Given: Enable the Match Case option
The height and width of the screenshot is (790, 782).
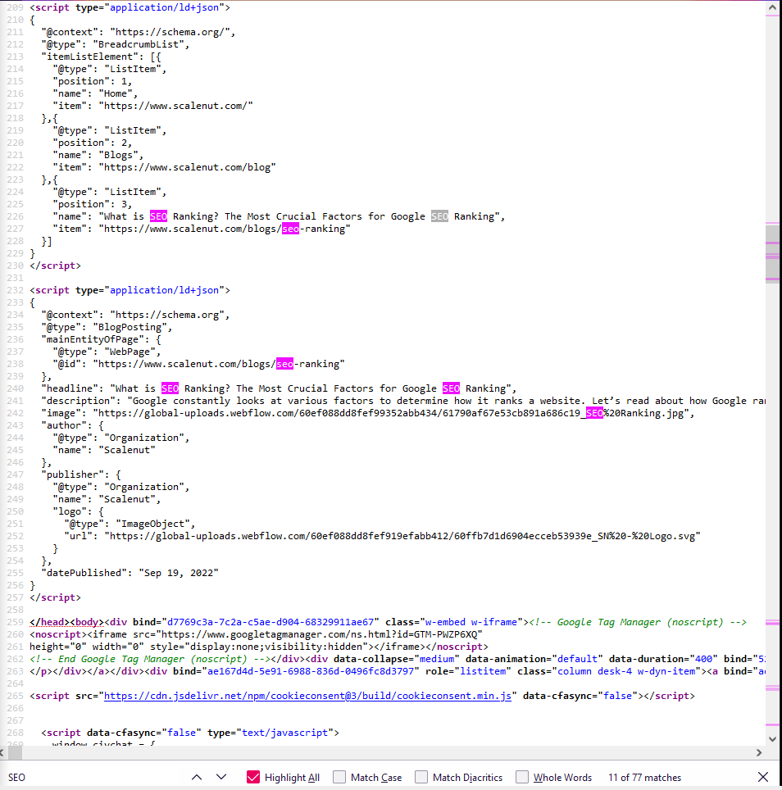Looking at the screenshot, I should (339, 777).
